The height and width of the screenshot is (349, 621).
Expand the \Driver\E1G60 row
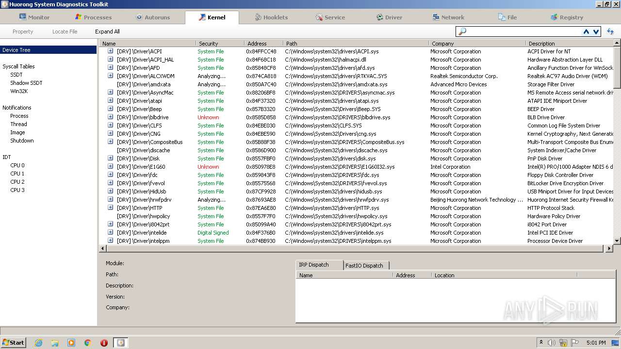click(x=111, y=166)
